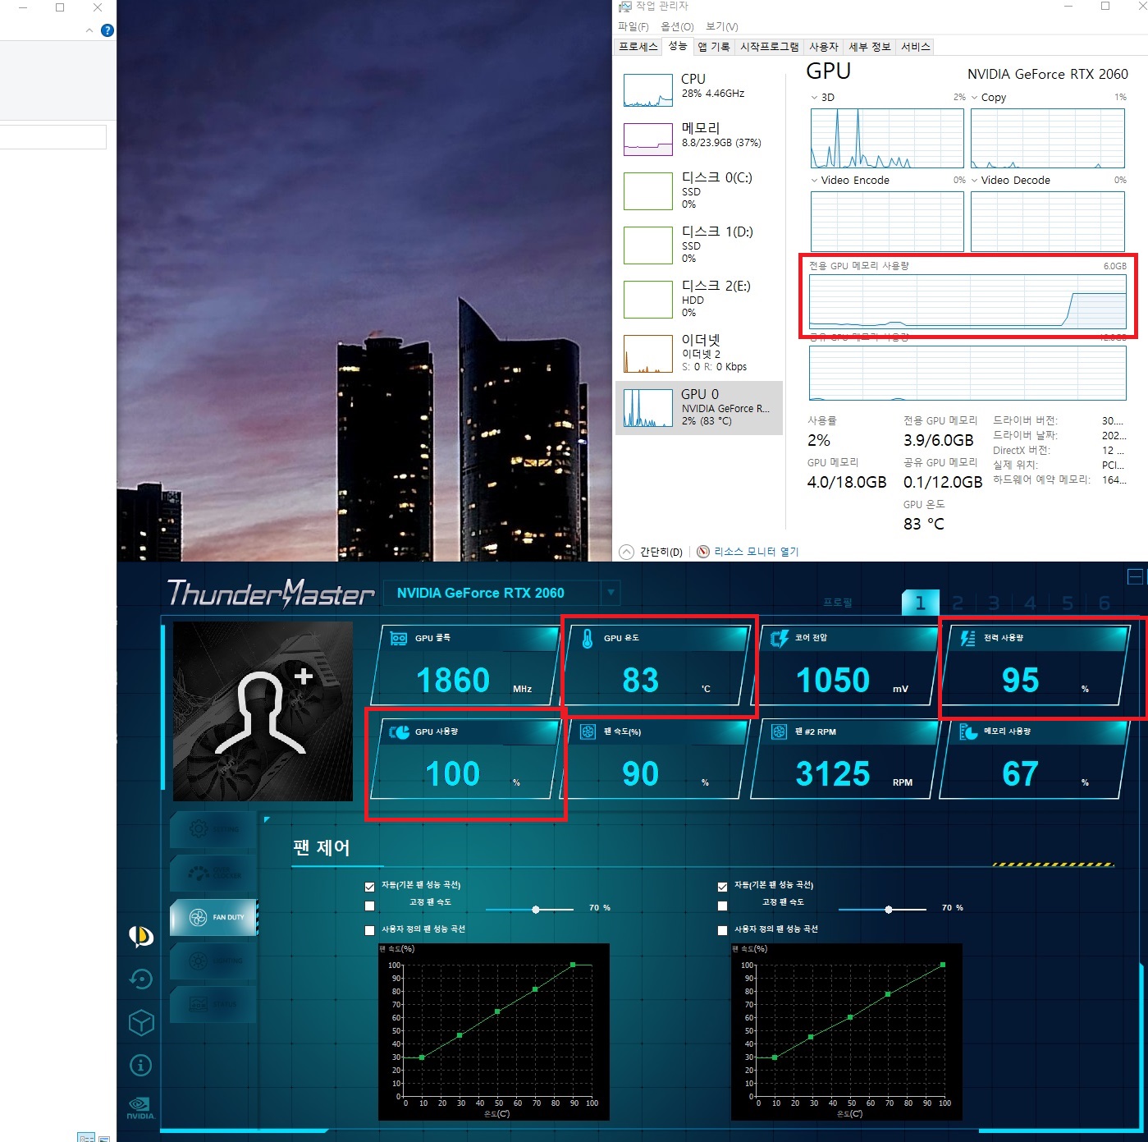Open the 리소스 모니터 열기 link
This screenshot has width=1148, height=1142.
coord(757,552)
